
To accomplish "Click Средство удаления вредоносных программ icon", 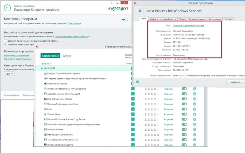I will [45, 78].
